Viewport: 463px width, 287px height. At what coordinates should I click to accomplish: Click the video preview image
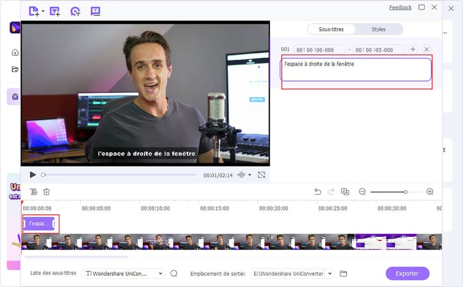point(145,93)
